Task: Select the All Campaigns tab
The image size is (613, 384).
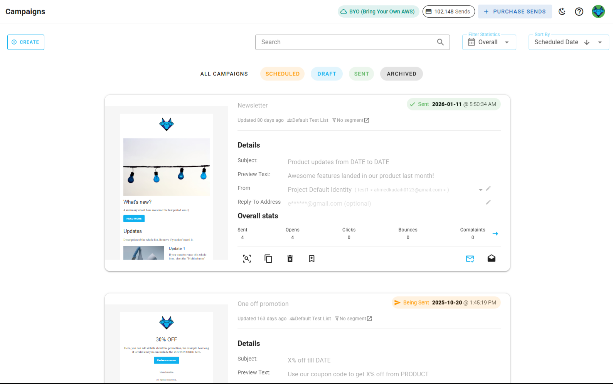Action: [x=224, y=74]
